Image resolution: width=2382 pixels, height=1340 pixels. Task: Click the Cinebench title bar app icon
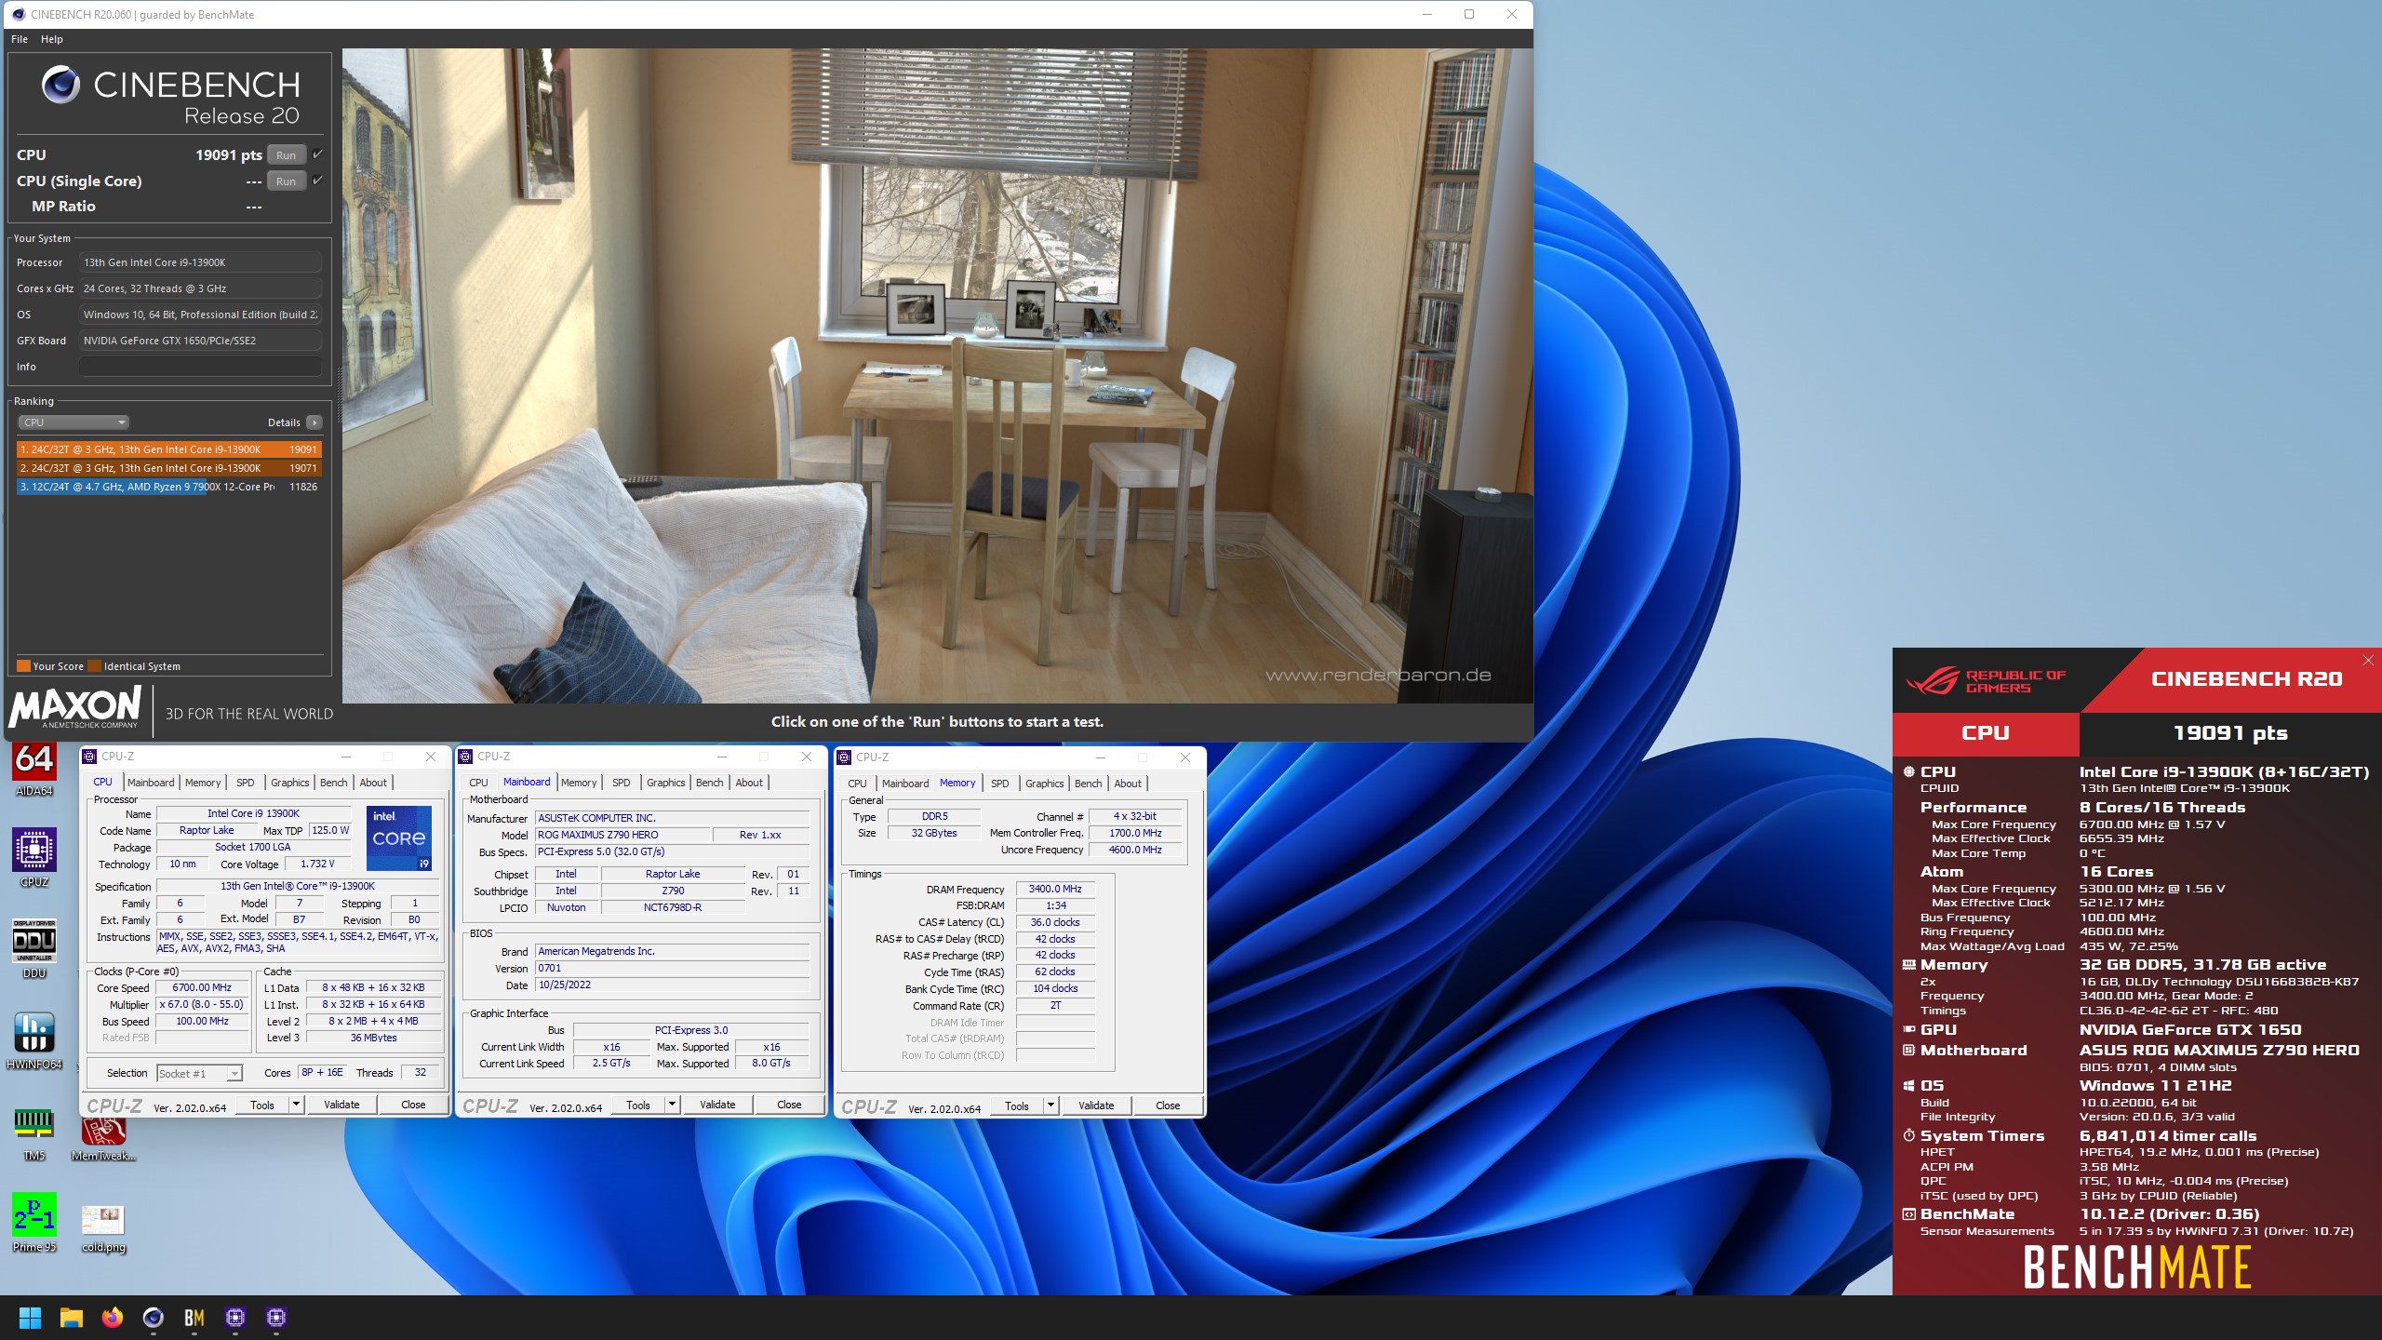[18, 15]
